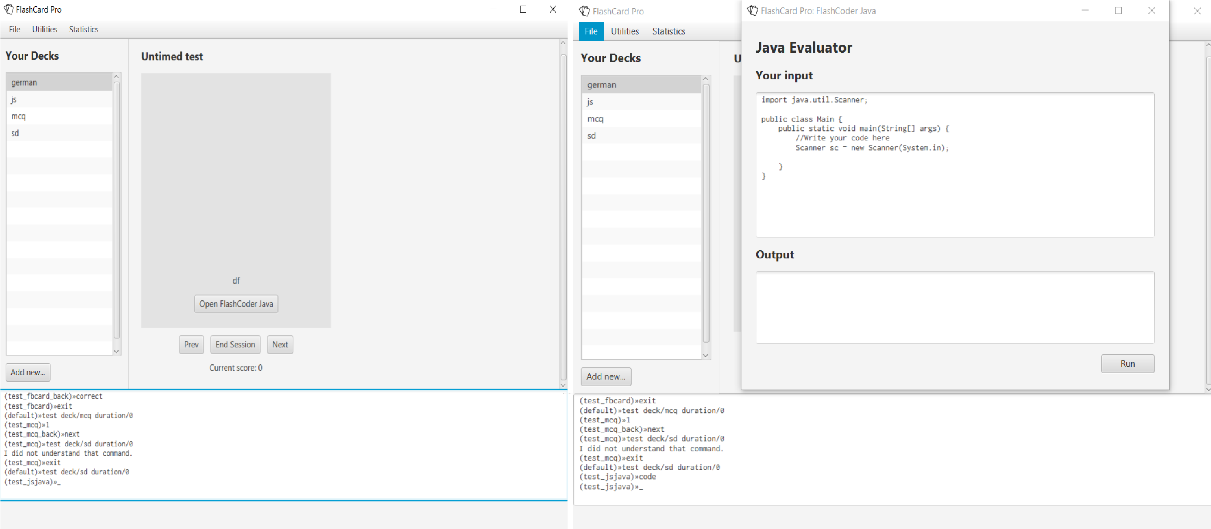Open the Statistics menu tab
Screen dimensions: 1211x529
click(x=83, y=29)
